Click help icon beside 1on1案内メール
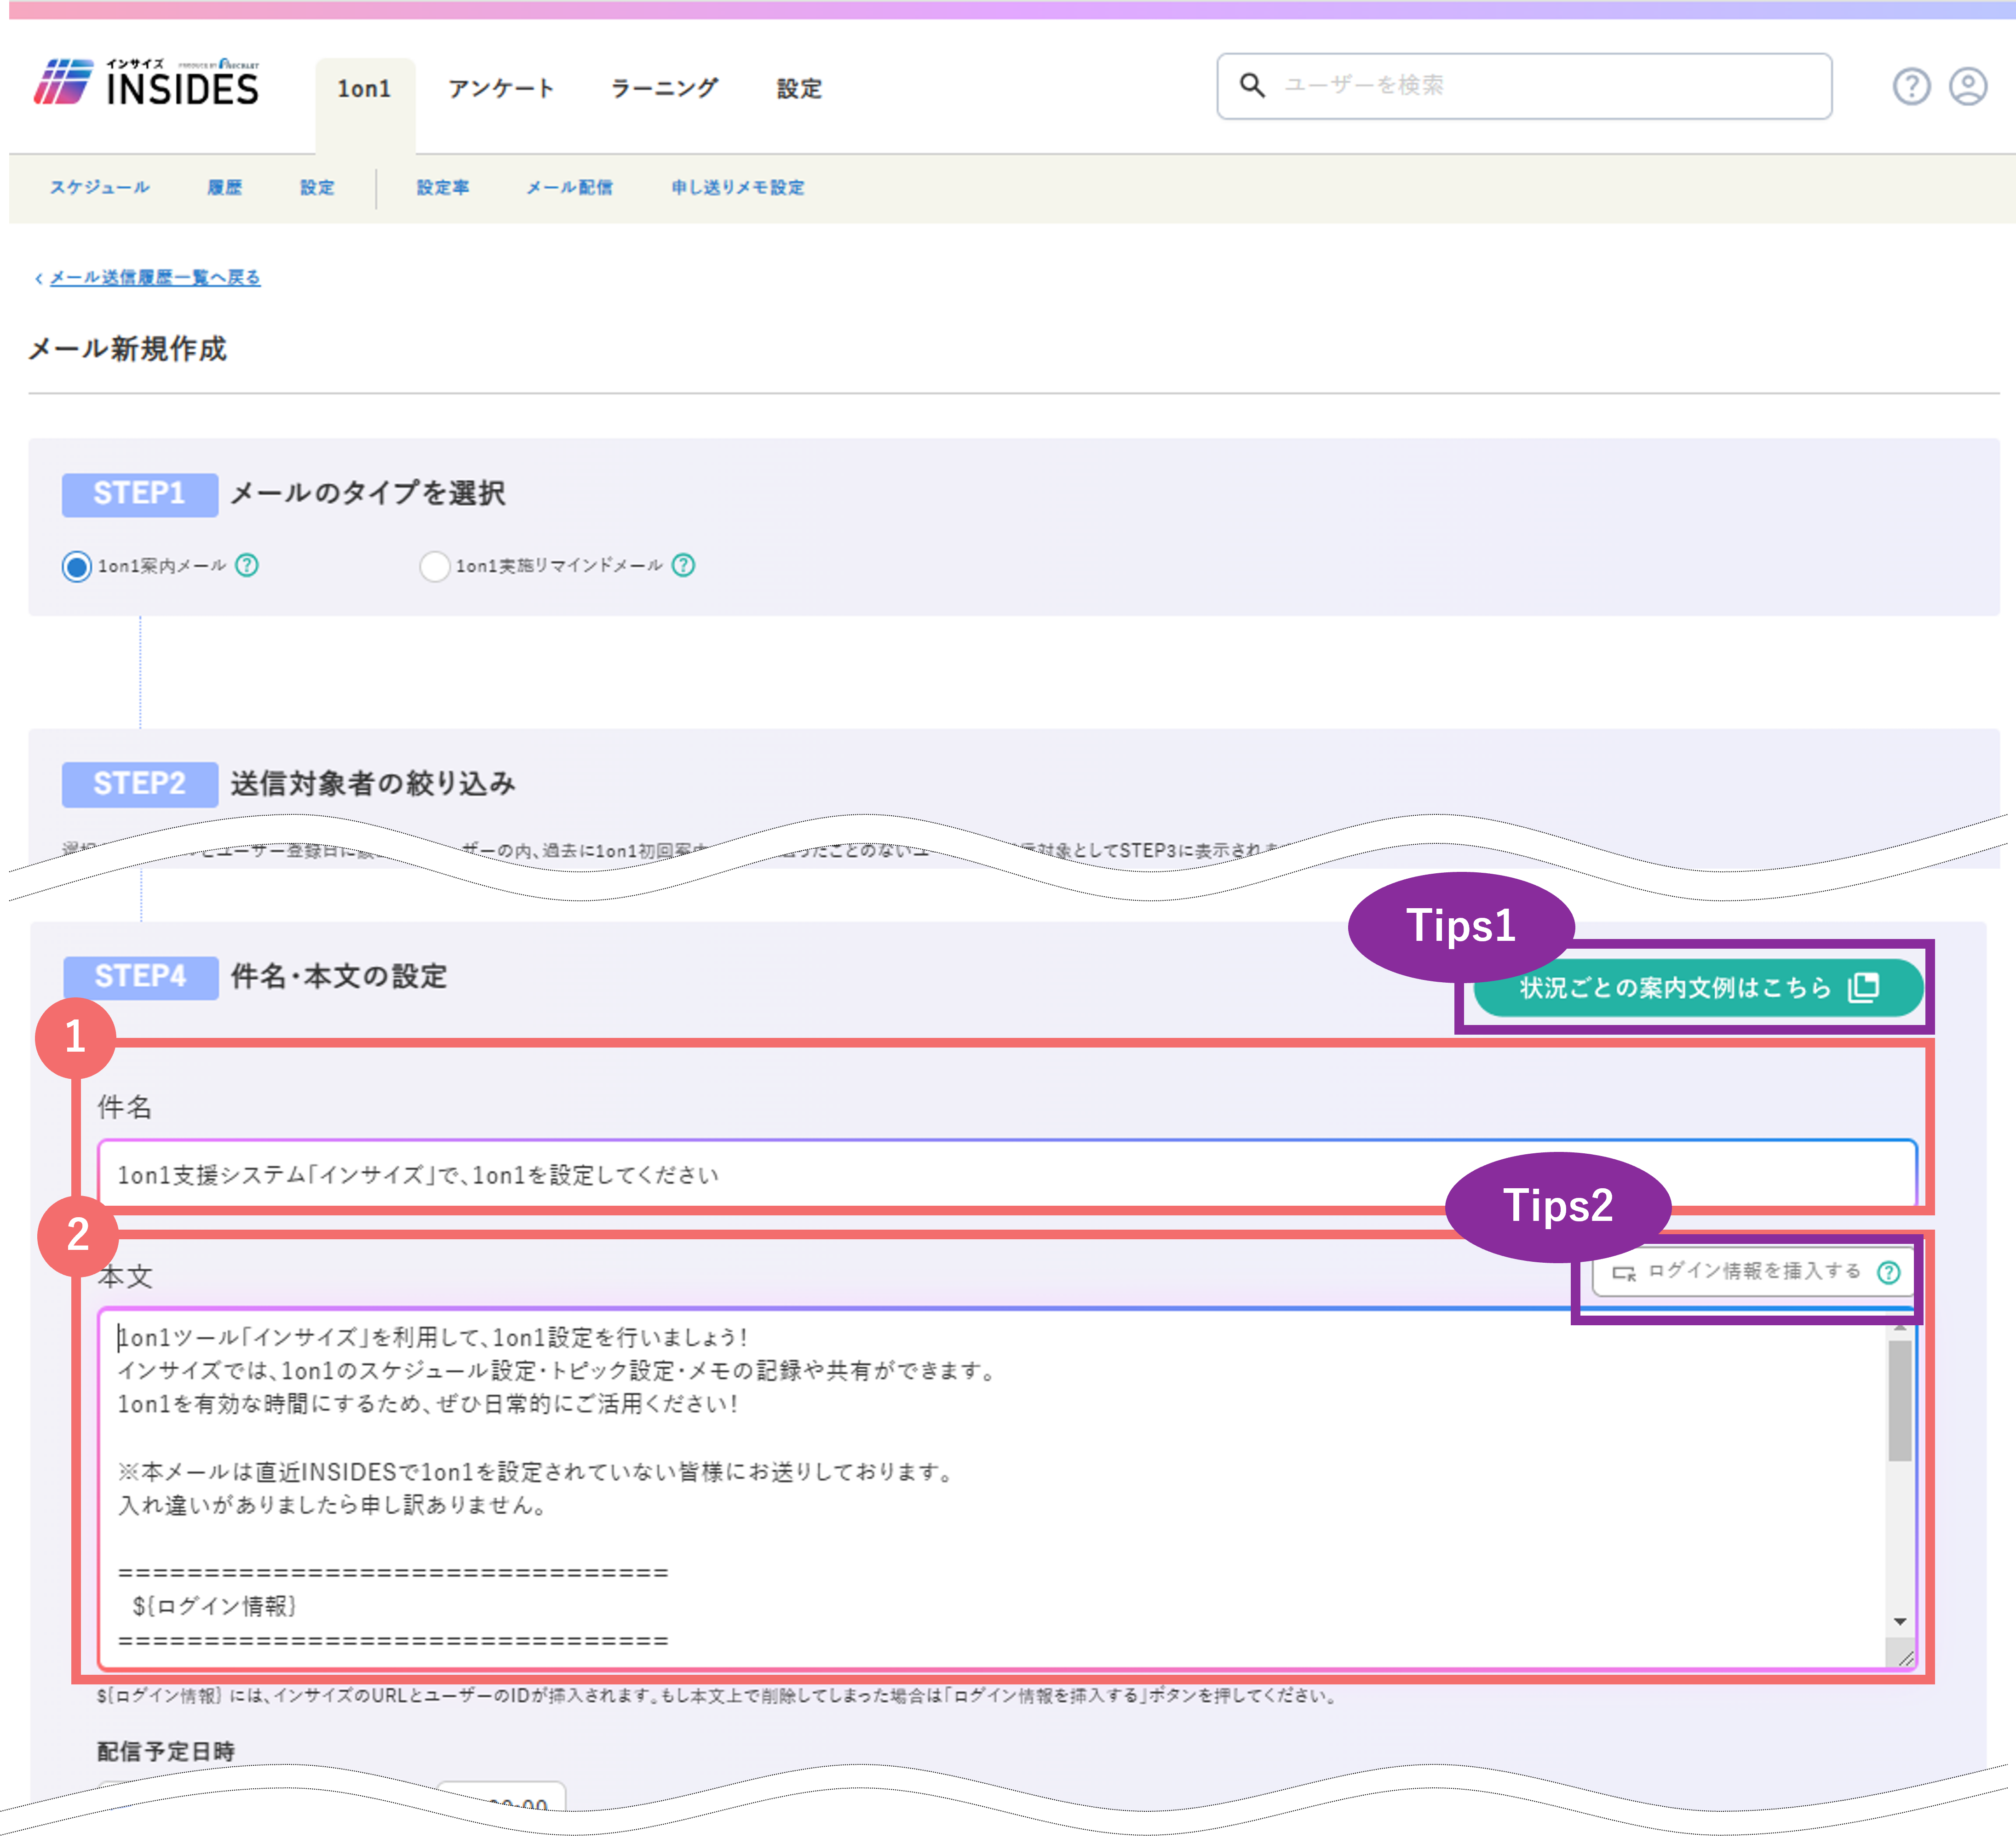 pyautogui.click(x=247, y=565)
